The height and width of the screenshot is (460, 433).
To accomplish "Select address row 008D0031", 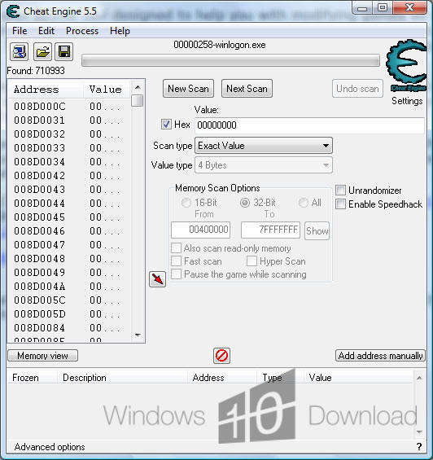I will tap(68, 120).
